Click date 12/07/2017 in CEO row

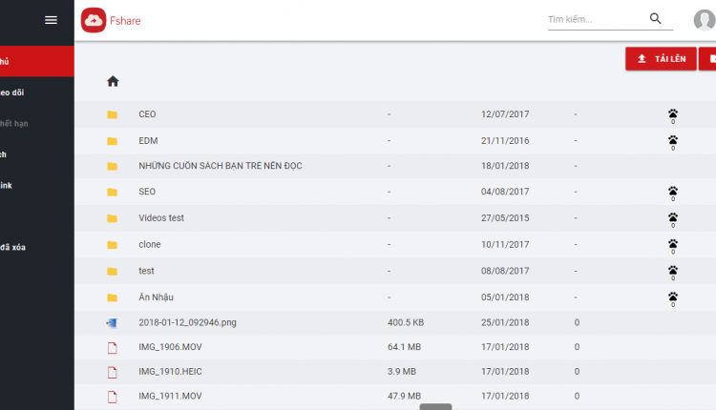pyautogui.click(x=505, y=114)
